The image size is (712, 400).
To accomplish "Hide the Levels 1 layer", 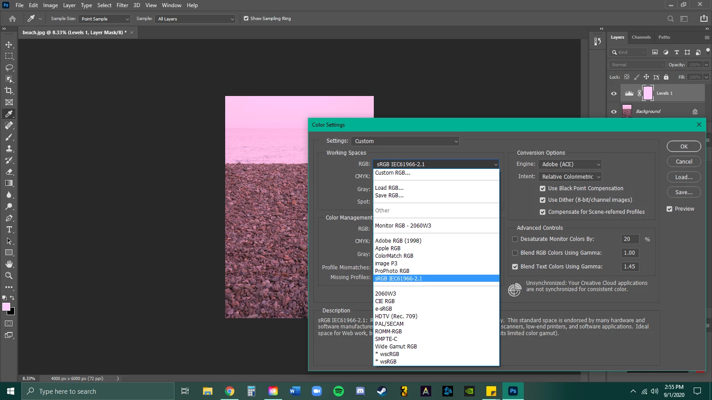I will (614, 93).
